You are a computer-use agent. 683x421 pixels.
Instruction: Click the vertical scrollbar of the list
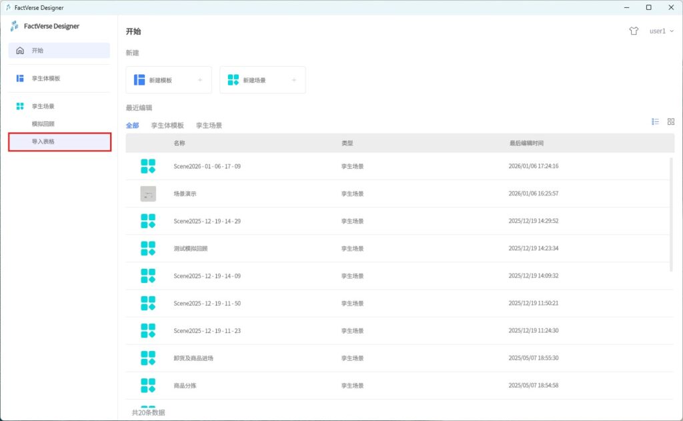(671, 214)
